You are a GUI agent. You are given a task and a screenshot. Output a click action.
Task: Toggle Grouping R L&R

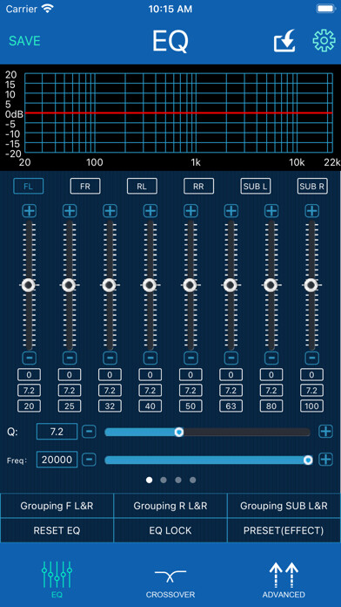(x=170, y=506)
